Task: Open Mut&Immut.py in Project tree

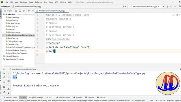Action: click(x=14, y=32)
